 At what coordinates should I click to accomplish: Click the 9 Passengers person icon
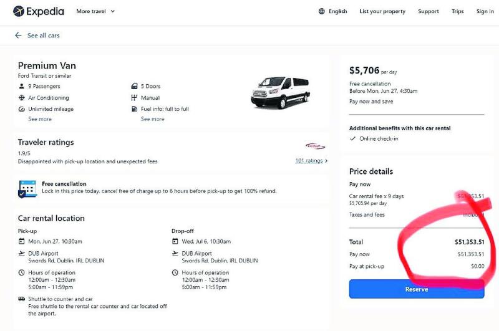click(x=22, y=87)
